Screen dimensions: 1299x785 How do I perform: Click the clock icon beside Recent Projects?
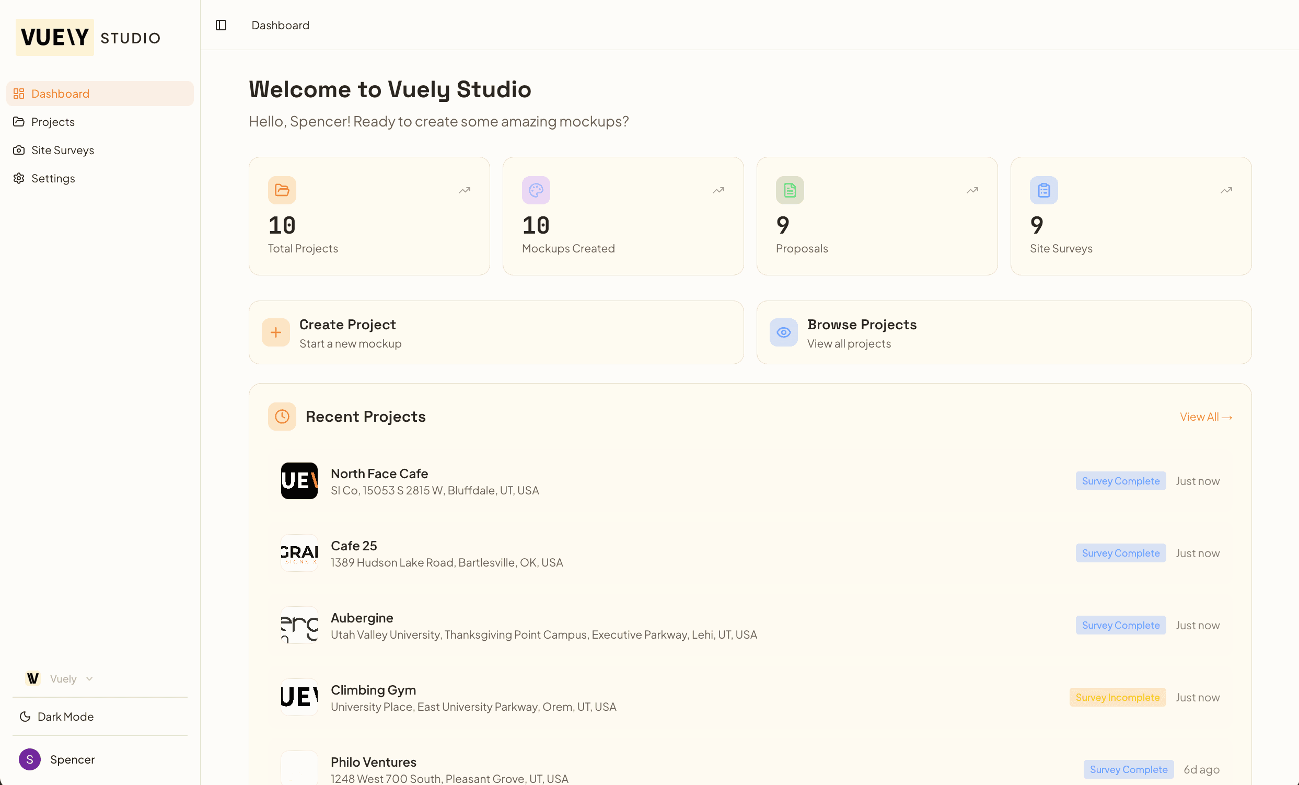(x=282, y=417)
